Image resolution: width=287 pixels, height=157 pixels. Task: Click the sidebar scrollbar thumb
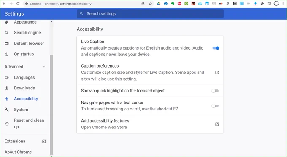tap(51, 105)
